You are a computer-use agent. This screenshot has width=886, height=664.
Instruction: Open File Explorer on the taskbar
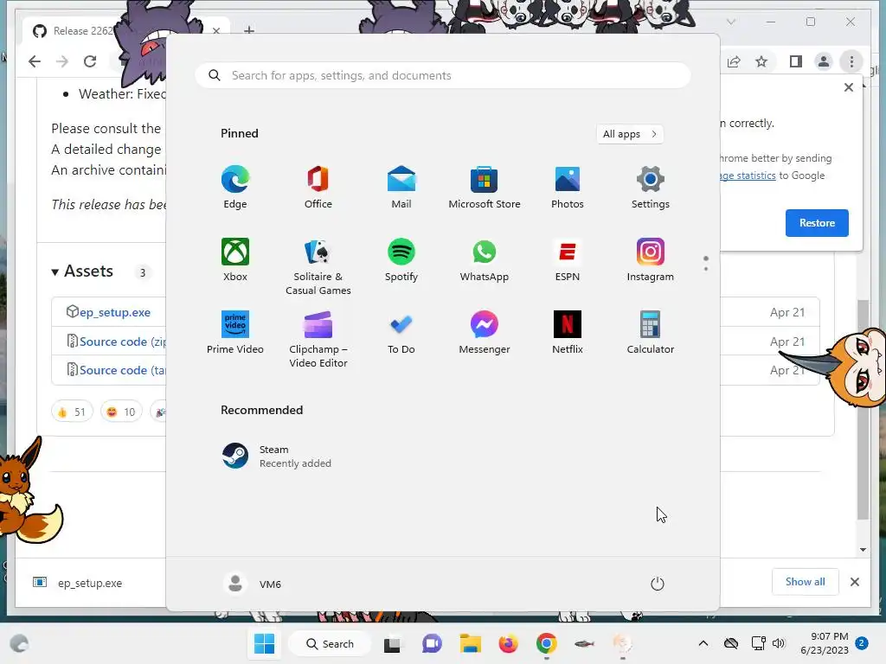point(470,643)
